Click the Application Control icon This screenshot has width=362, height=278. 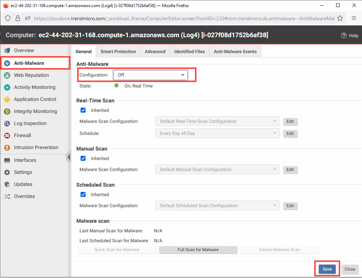tap(7, 99)
